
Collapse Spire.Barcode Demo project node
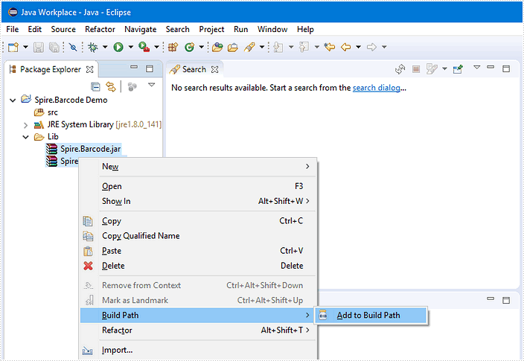coord(13,100)
